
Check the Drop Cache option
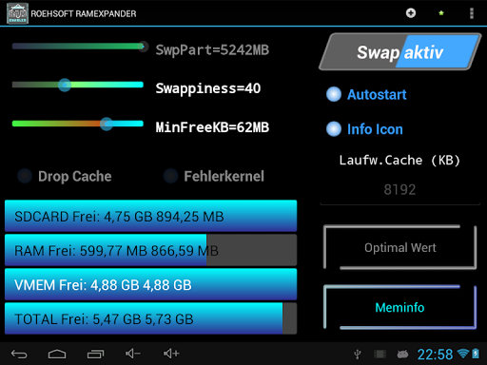tap(65, 176)
